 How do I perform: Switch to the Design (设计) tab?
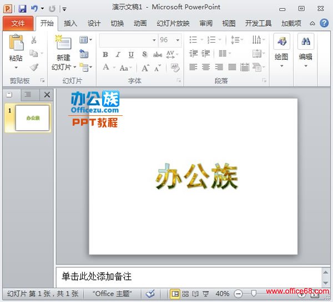[x=94, y=23]
